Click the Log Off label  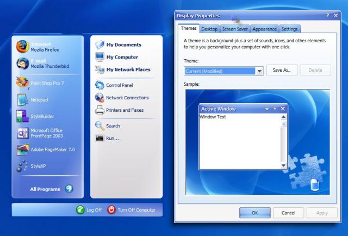pos(94,210)
